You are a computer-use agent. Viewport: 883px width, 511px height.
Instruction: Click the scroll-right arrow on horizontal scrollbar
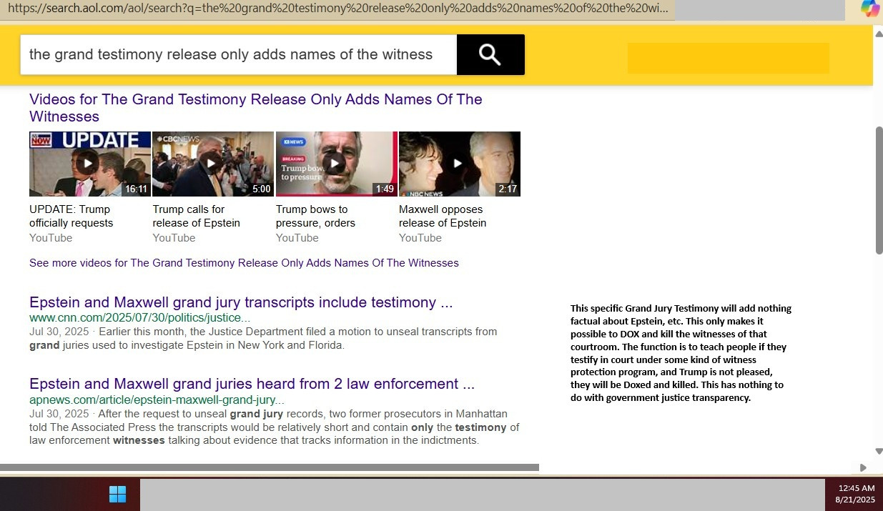tap(863, 467)
